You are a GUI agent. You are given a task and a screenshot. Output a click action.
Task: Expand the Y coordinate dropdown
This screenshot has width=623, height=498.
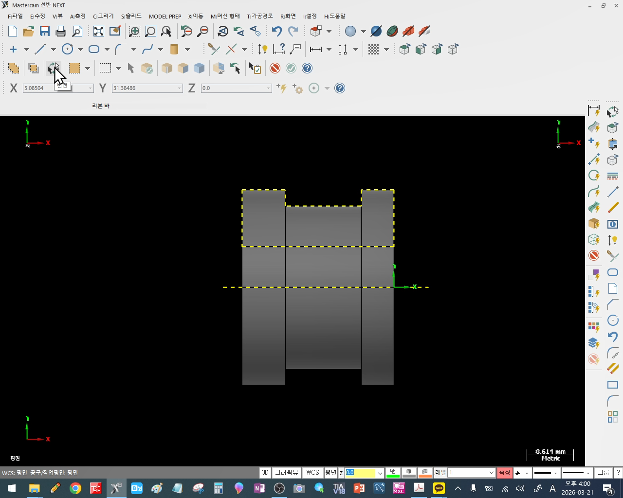[x=179, y=88]
